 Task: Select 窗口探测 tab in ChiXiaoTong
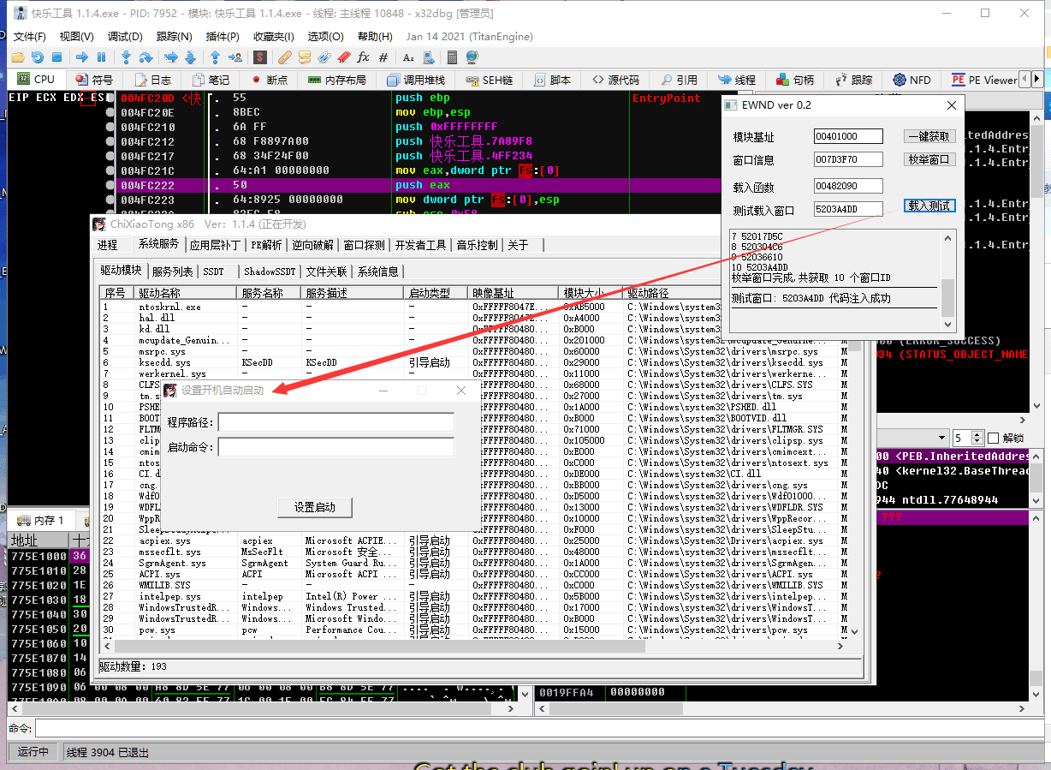pos(365,245)
